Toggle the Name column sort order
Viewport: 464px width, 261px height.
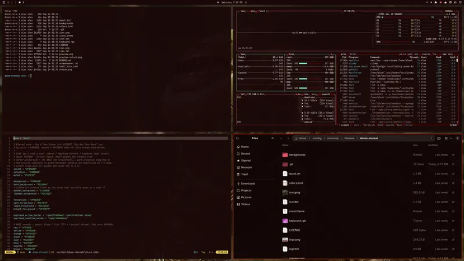point(285,146)
